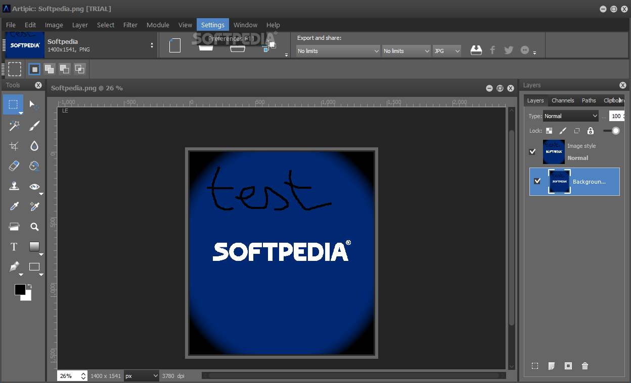Toggle lock image pixels brush icon

click(563, 131)
